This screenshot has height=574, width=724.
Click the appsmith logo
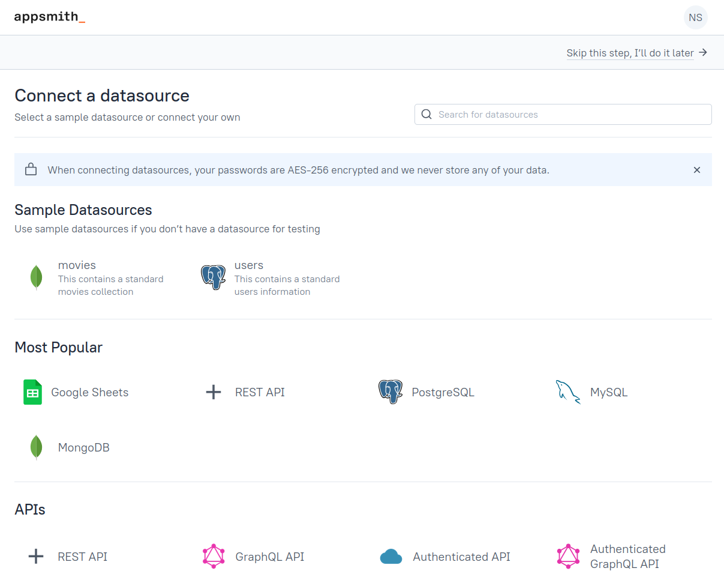coord(49,17)
